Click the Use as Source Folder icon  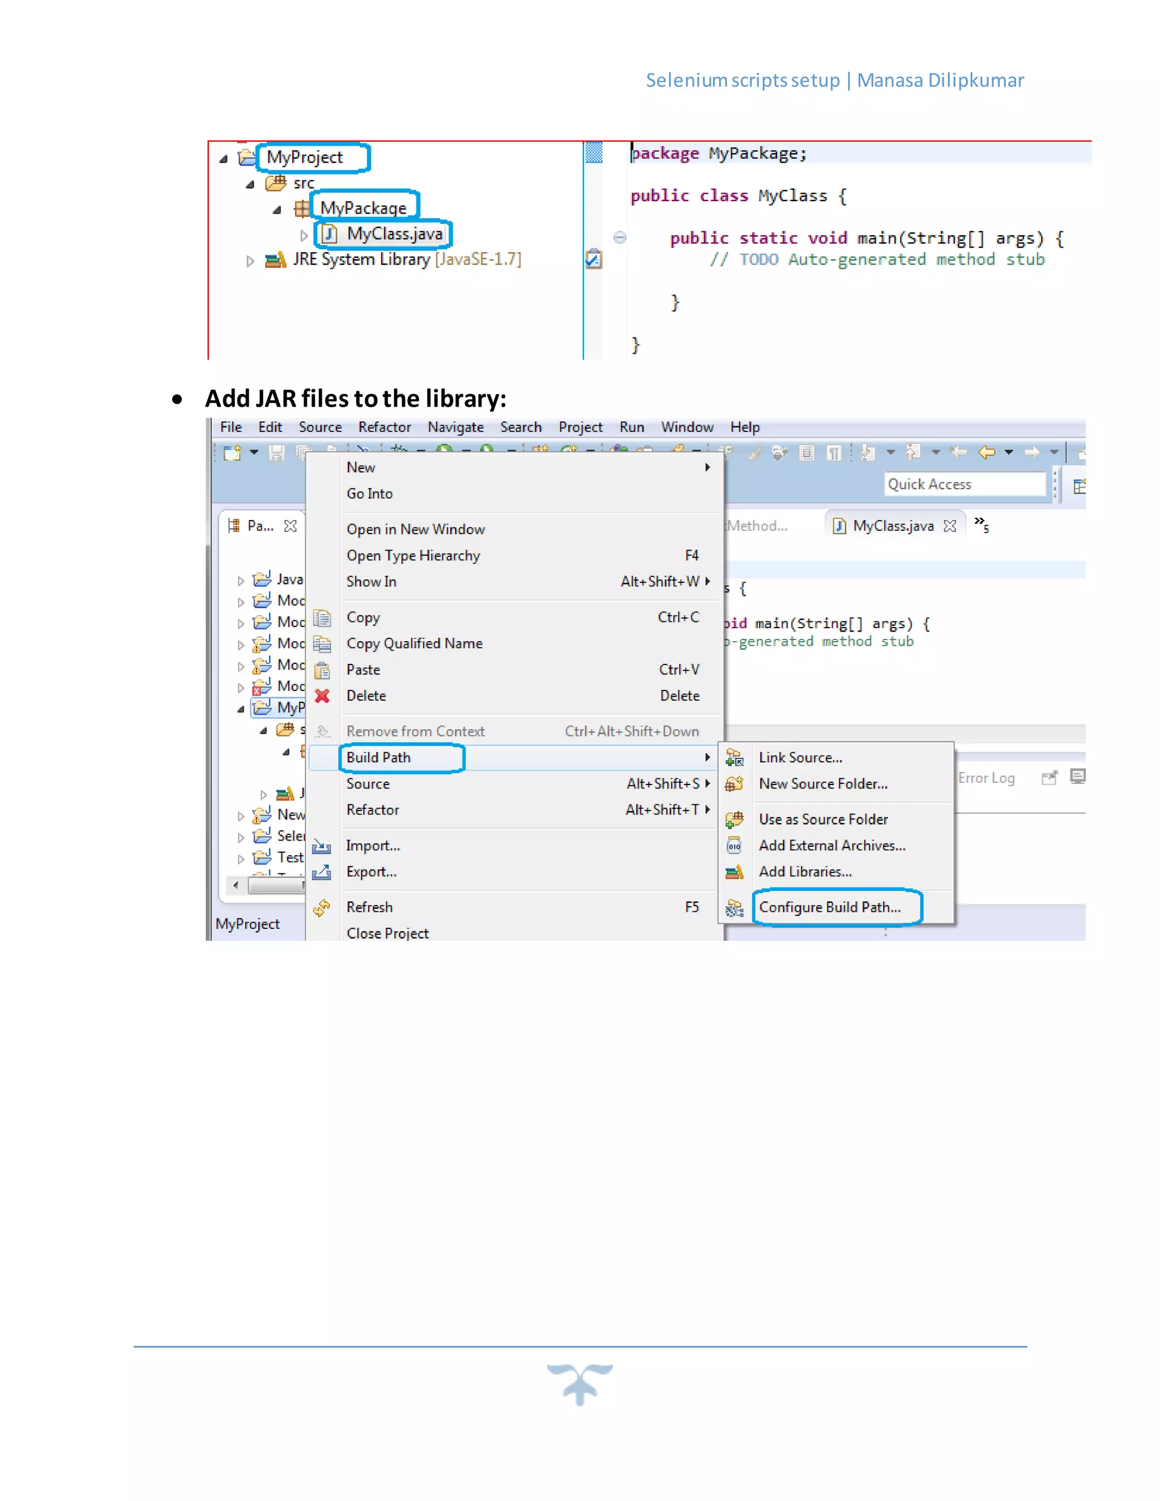tap(735, 819)
